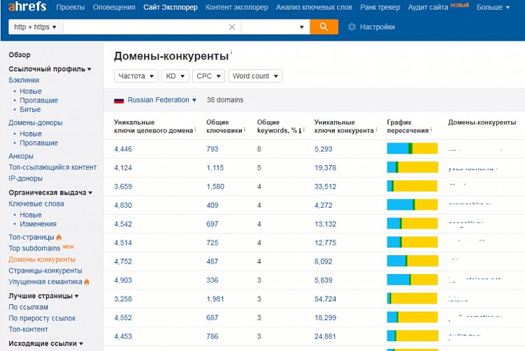Open Обзор in the sidebar
Screen dimensions: 525x351
pyautogui.click(x=20, y=55)
